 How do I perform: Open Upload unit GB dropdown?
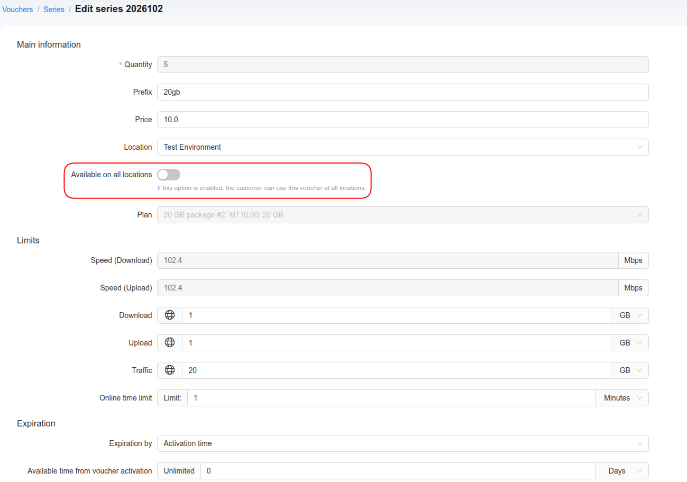tap(630, 343)
